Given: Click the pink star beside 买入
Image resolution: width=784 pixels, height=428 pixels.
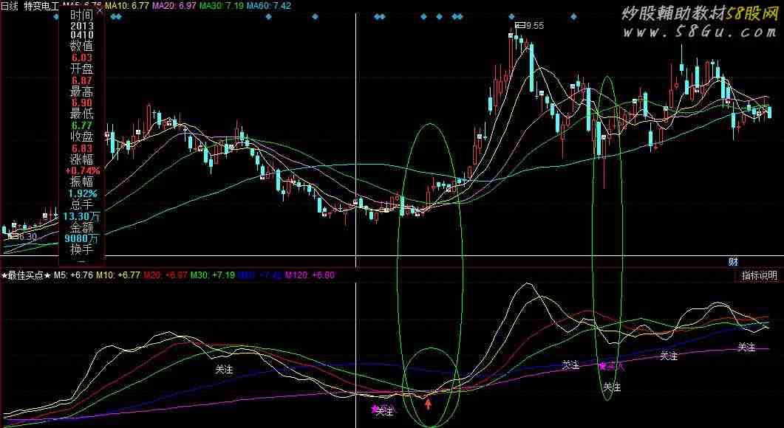Looking at the screenshot, I should tap(602, 366).
